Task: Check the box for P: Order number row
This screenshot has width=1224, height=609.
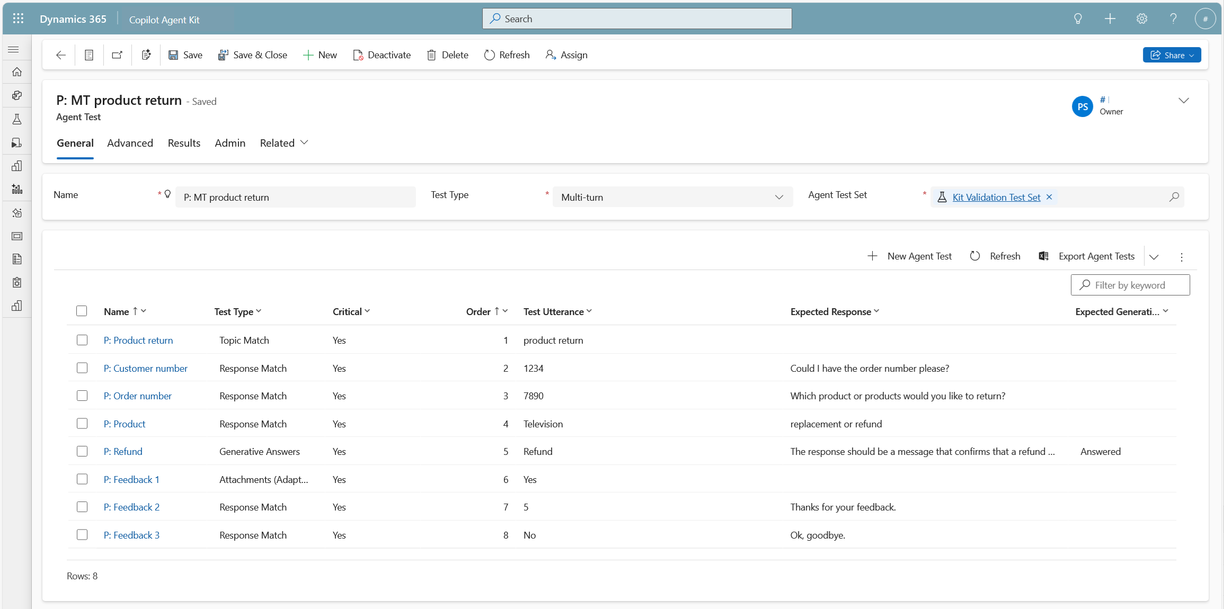Action: (82, 396)
